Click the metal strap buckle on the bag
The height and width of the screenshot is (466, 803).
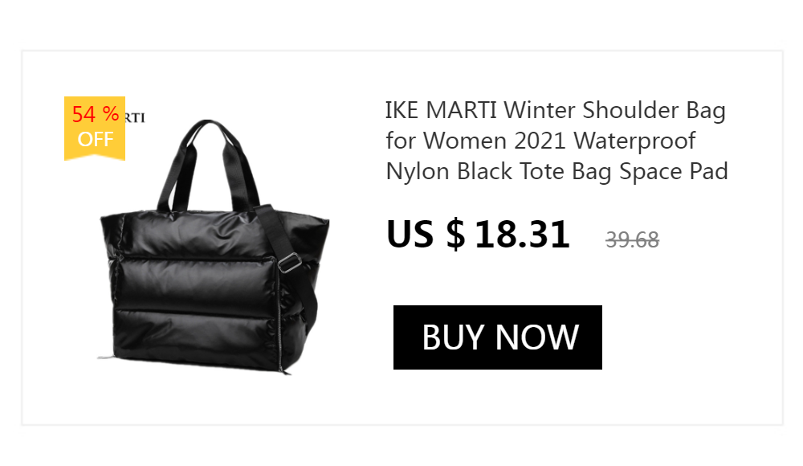click(x=289, y=263)
